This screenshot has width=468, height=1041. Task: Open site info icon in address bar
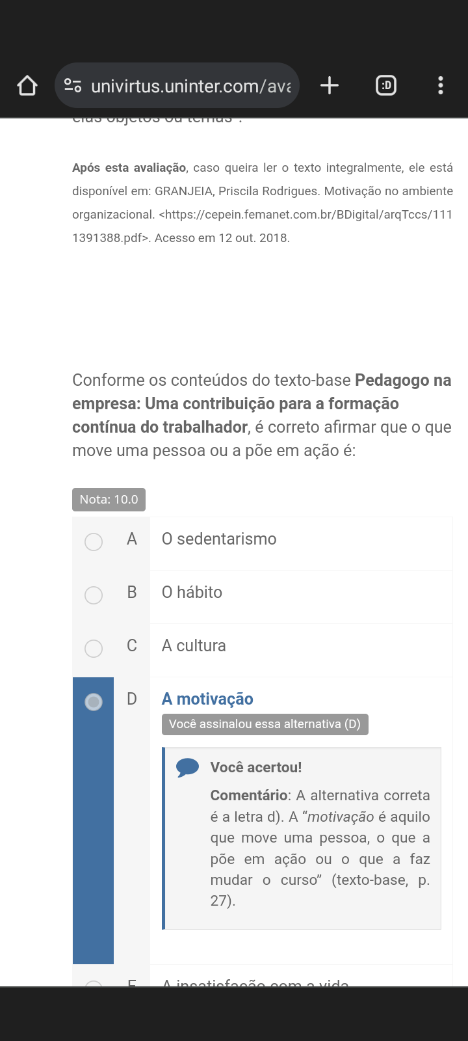[73, 85]
